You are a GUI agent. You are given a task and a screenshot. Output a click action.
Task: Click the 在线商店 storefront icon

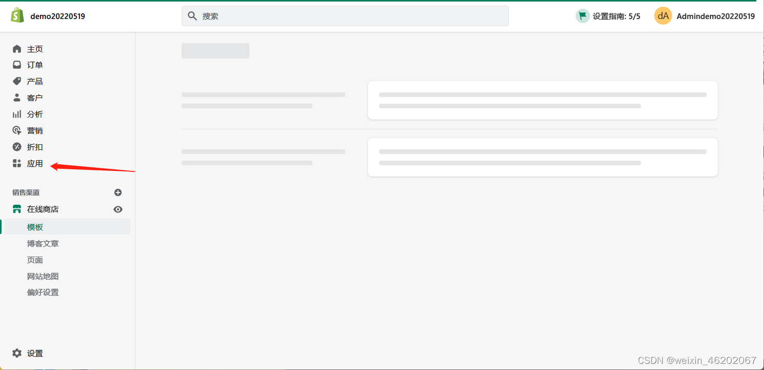click(17, 209)
